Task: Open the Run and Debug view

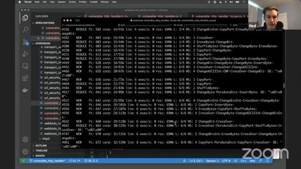Action: [25, 54]
